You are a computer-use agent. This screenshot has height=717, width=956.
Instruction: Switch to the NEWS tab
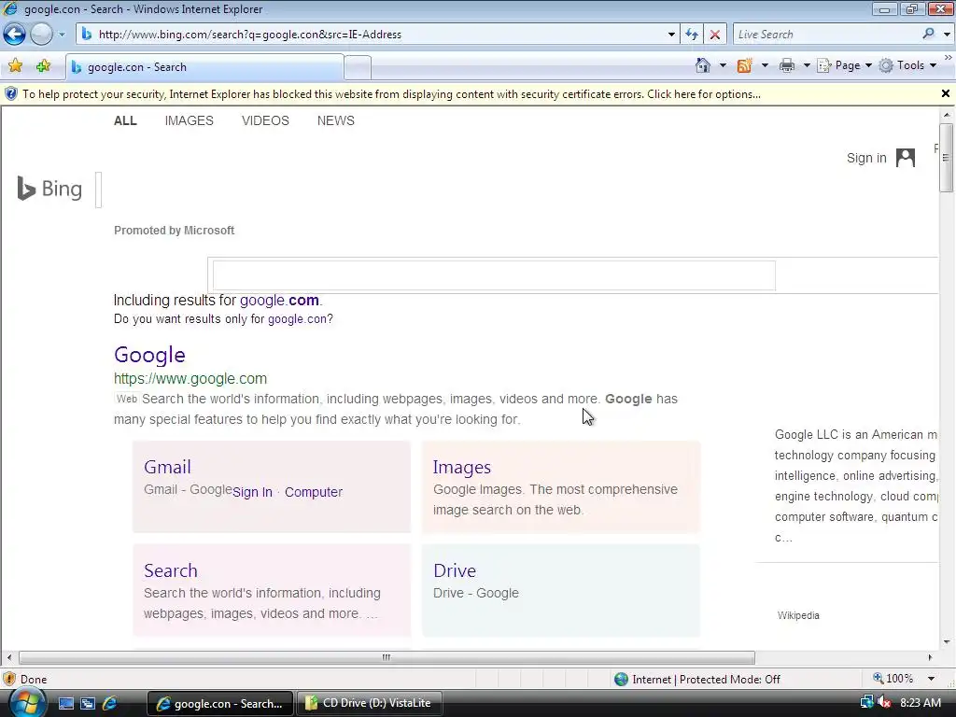click(x=335, y=120)
